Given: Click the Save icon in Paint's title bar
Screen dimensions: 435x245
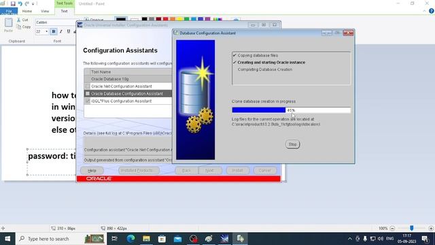Looking at the screenshot, I should click(x=13, y=3).
